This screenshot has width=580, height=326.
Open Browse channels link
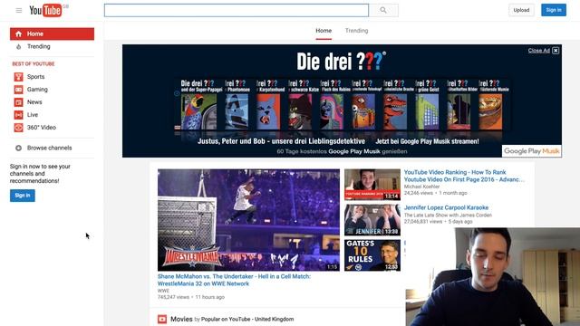(50, 148)
